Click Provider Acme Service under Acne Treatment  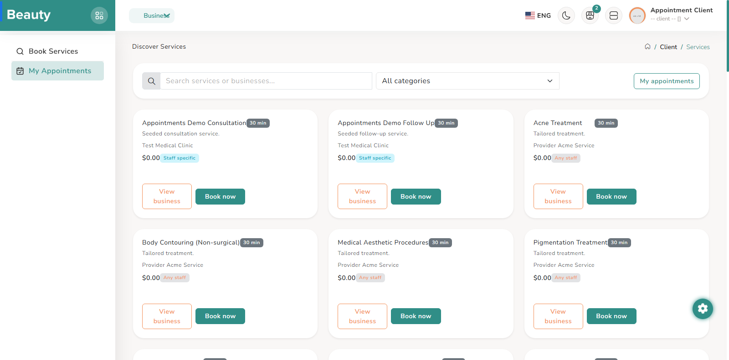tap(564, 145)
